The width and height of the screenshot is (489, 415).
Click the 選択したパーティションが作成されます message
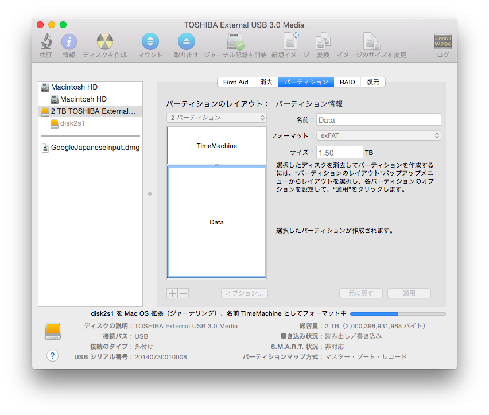pos(335,231)
